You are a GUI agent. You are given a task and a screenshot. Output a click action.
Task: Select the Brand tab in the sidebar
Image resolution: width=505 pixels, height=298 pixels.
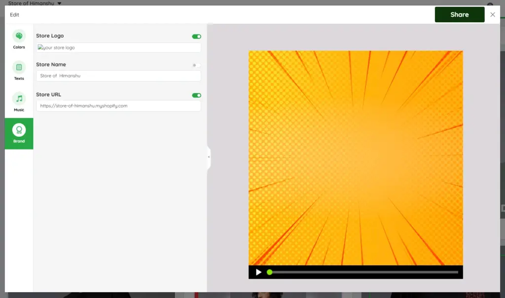(19, 133)
